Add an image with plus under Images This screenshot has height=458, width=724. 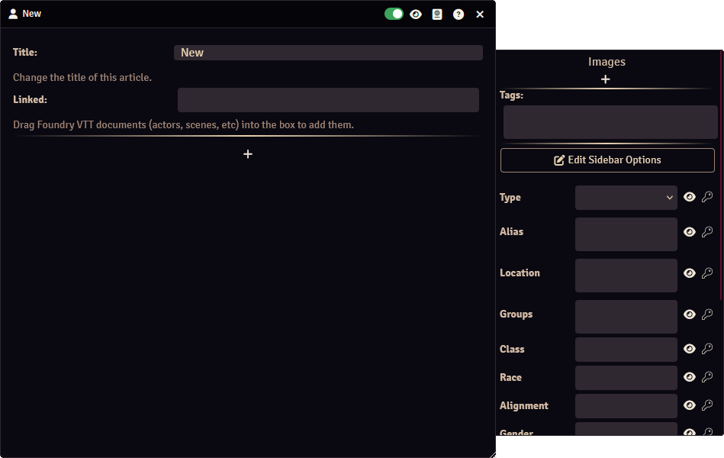point(606,79)
